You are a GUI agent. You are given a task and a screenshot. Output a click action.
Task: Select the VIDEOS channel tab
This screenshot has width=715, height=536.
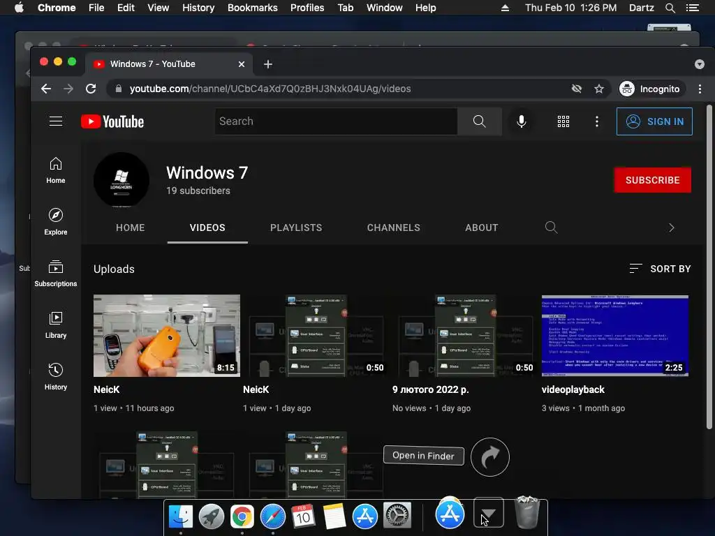pyautogui.click(x=207, y=228)
